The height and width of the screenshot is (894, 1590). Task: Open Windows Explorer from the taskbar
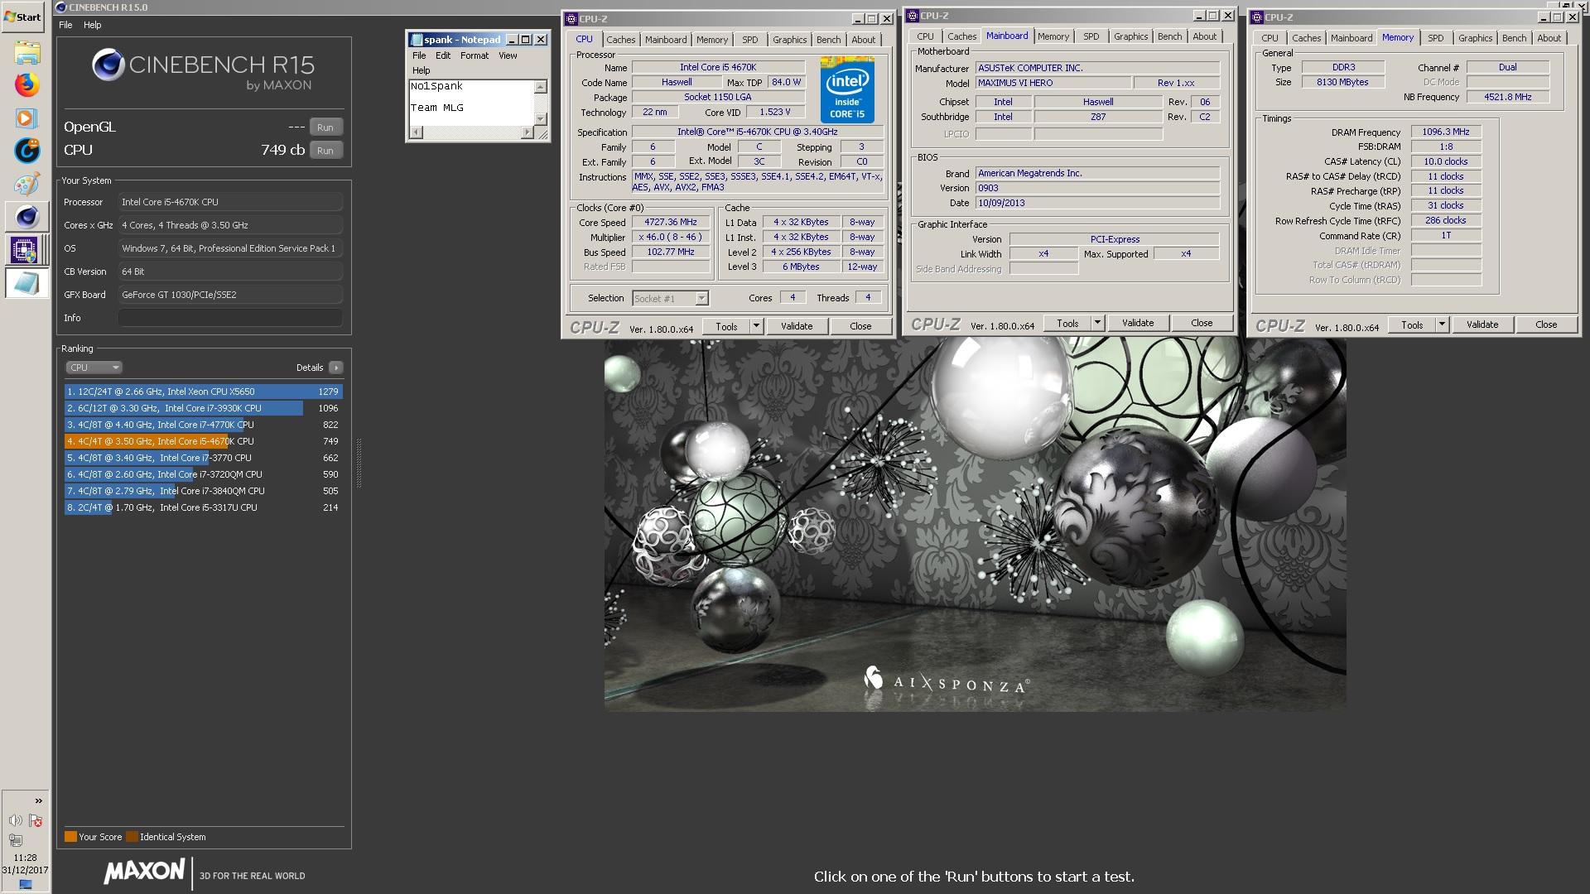pos(26,53)
